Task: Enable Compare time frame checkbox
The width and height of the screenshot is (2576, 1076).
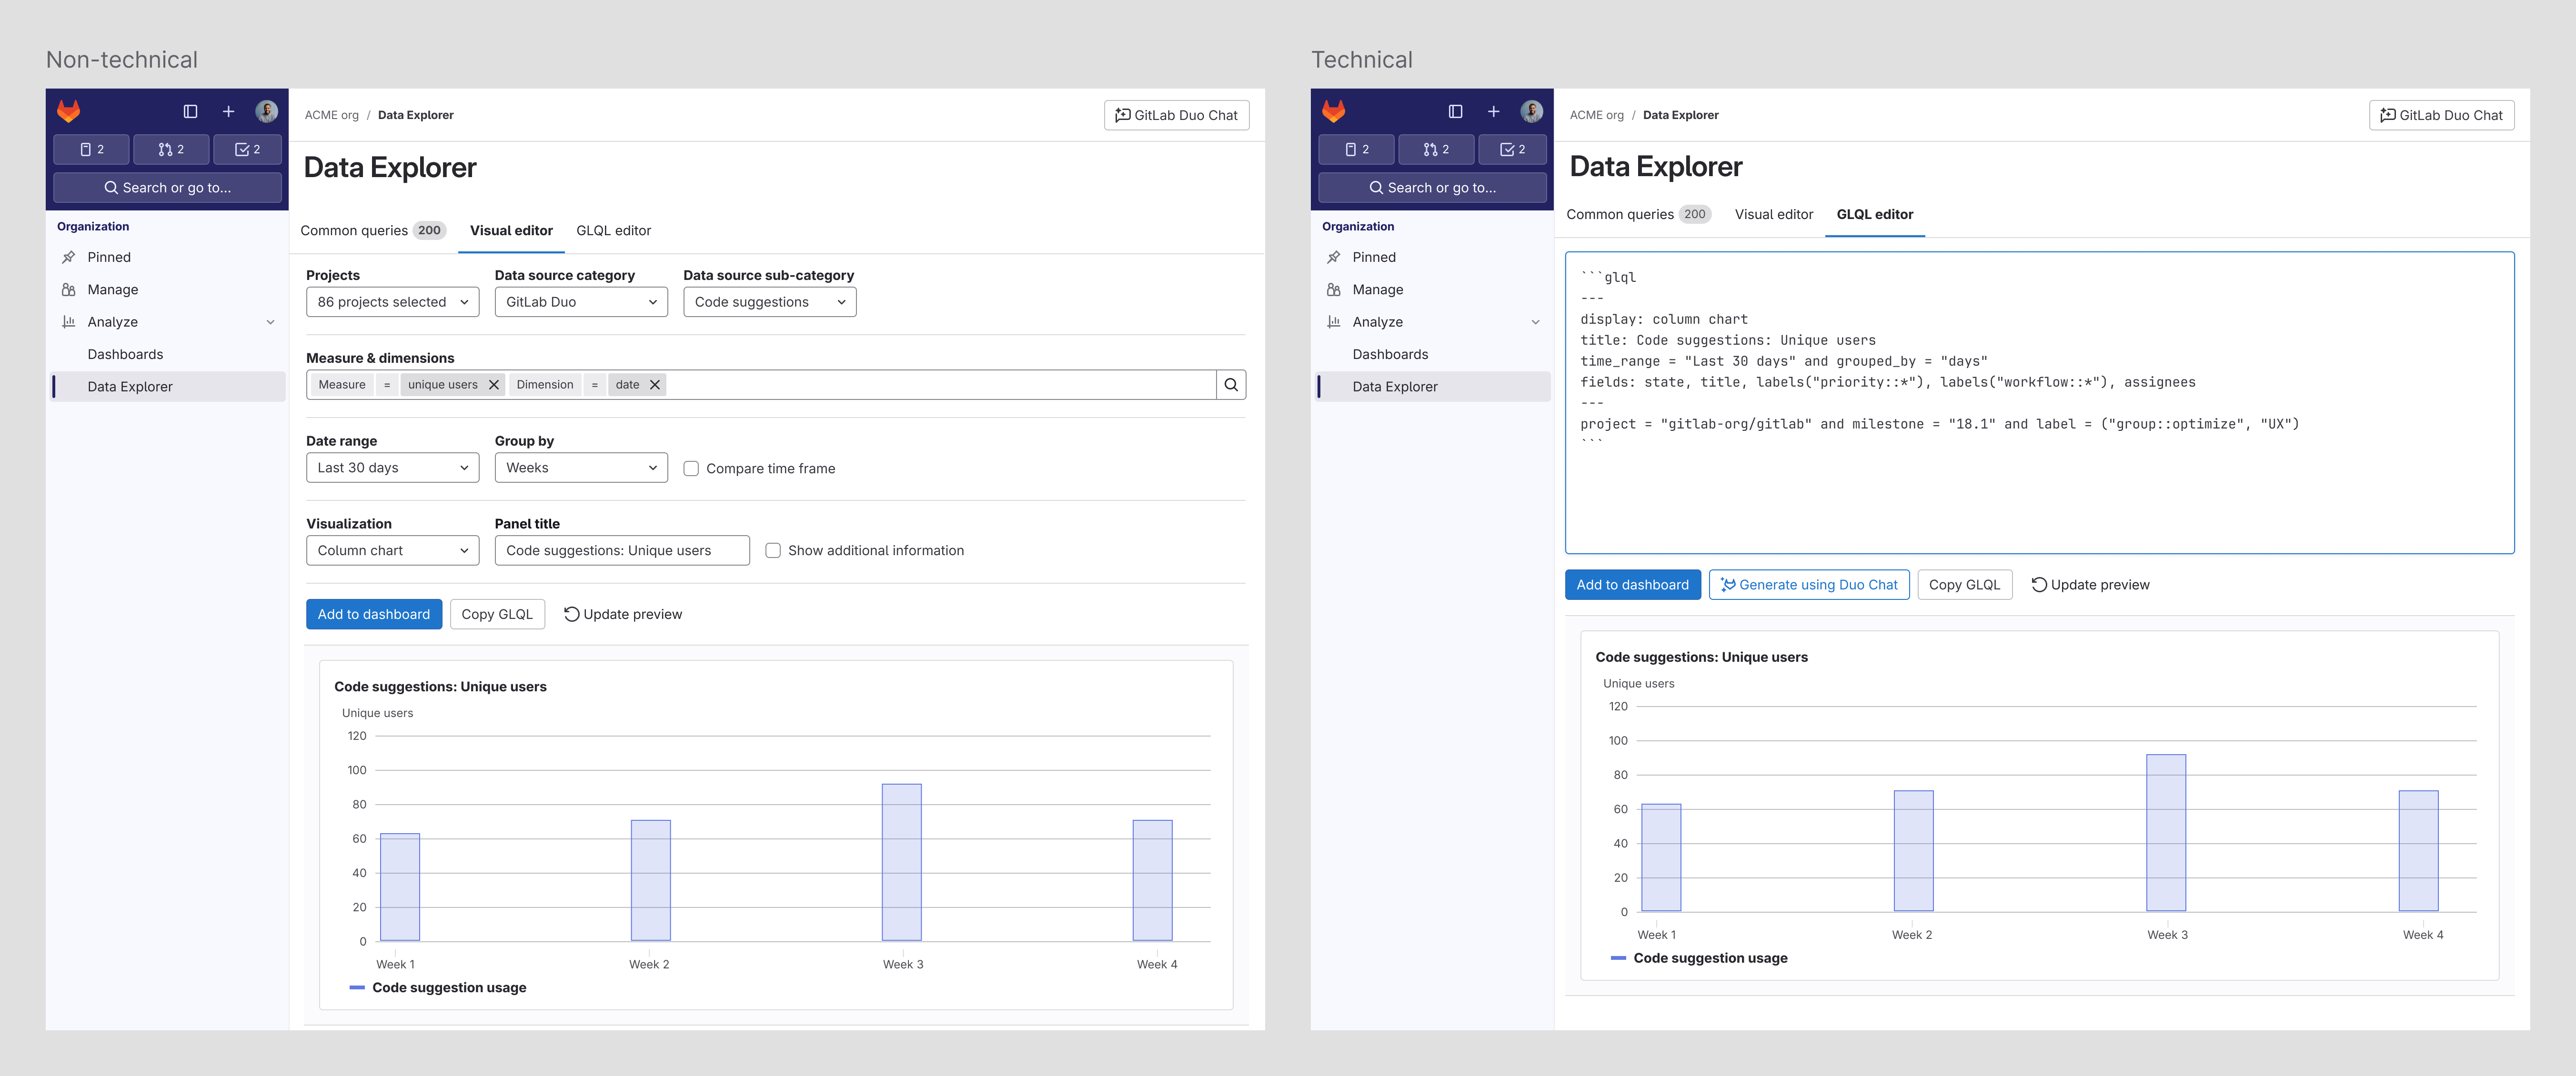Action: 691,468
